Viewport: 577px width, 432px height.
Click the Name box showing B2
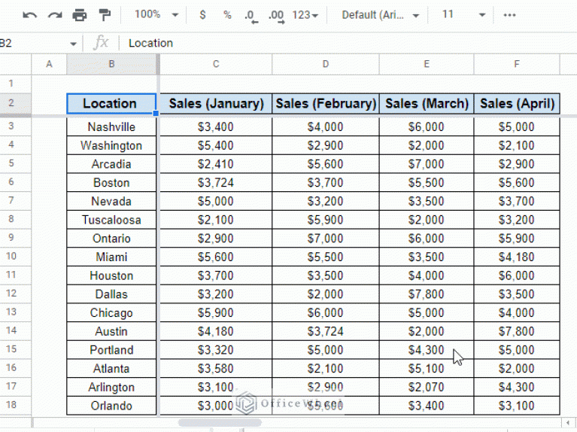pyautogui.click(x=33, y=43)
